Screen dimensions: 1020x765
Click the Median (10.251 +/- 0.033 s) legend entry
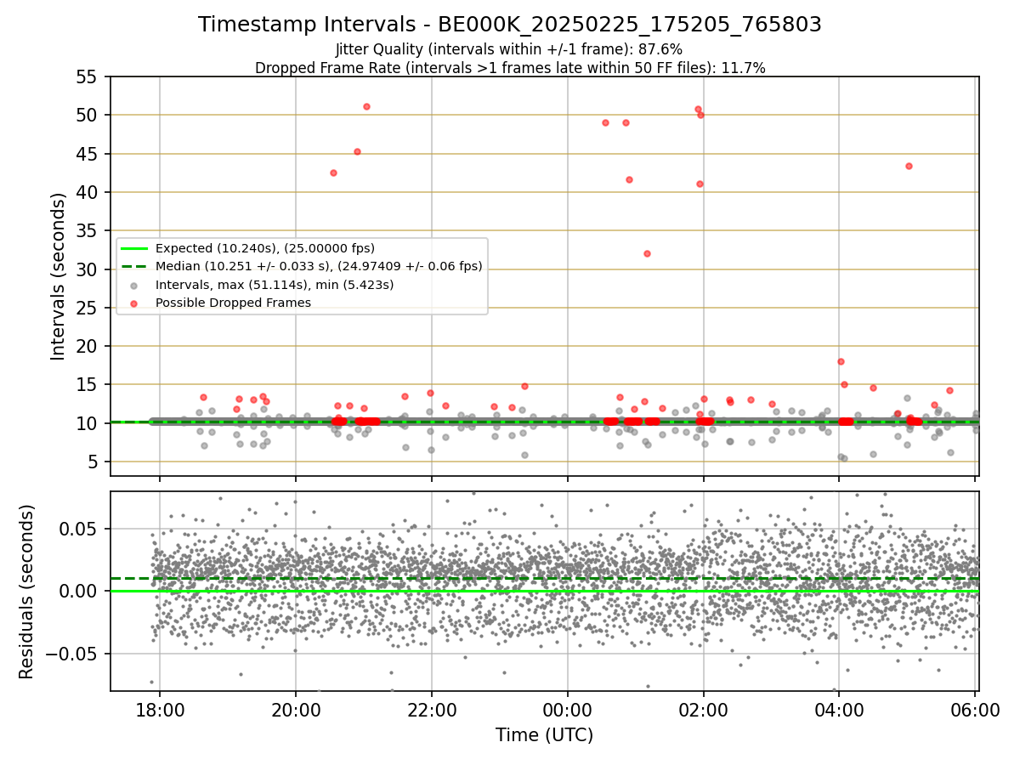tap(302, 266)
